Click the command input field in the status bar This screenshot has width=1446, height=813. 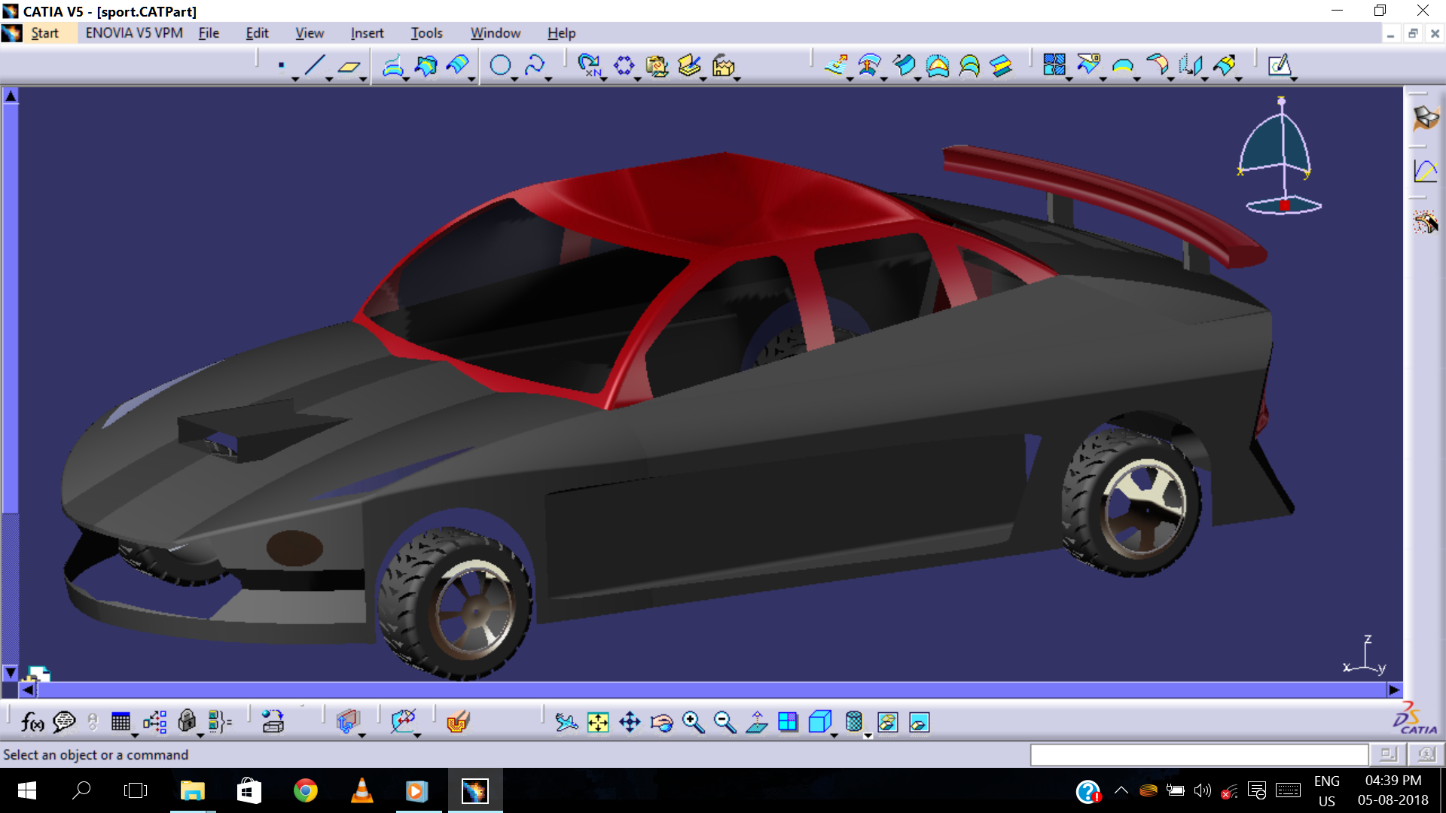point(1199,754)
